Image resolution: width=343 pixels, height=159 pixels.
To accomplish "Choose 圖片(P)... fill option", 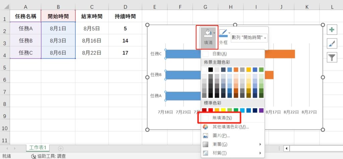I will point(233,136).
